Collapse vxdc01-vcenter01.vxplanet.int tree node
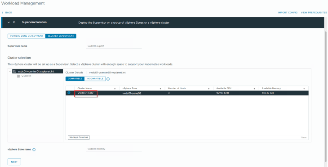 pyautogui.click(x=10, y=71)
